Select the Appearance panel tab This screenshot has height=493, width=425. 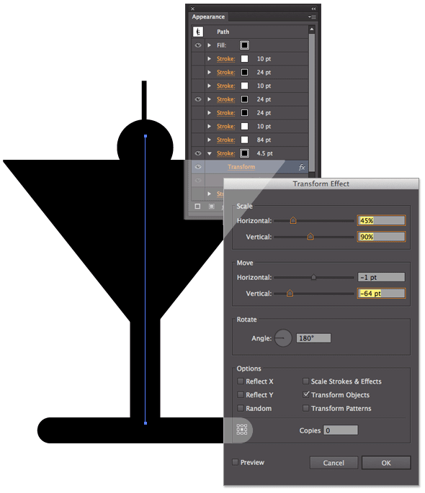(x=208, y=17)
